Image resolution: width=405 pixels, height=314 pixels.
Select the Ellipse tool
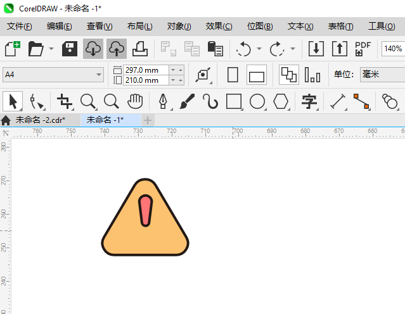coord(257,101)
